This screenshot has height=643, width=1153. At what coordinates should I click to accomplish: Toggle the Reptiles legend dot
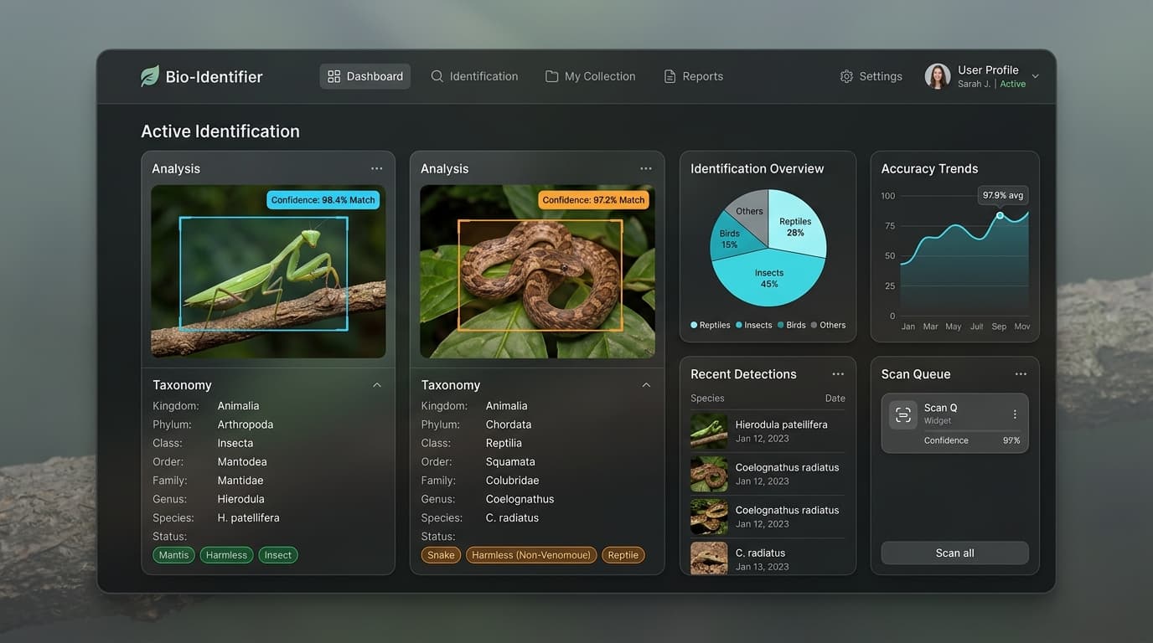click(x=694, y=325)
